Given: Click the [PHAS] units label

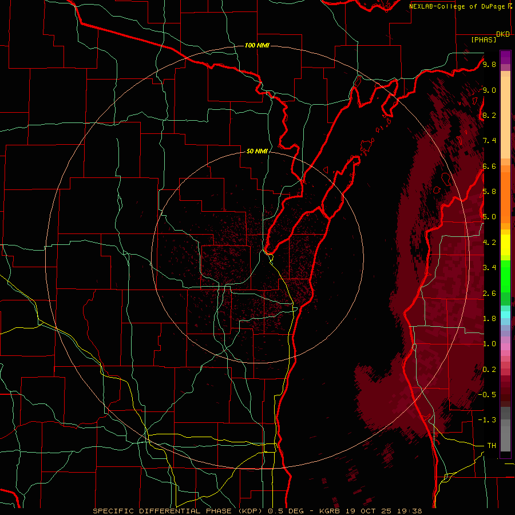Looking at the screenshot, I should (484, 39).
